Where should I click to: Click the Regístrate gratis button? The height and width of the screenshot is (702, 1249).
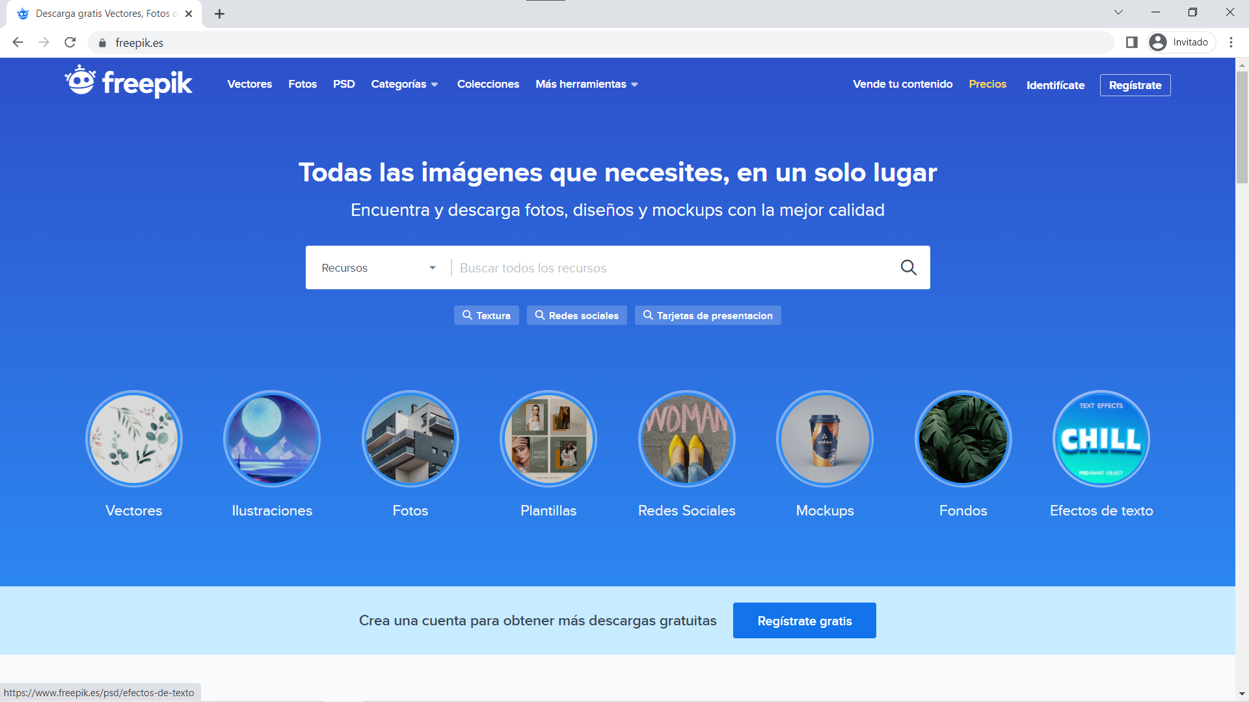[804, 621]
